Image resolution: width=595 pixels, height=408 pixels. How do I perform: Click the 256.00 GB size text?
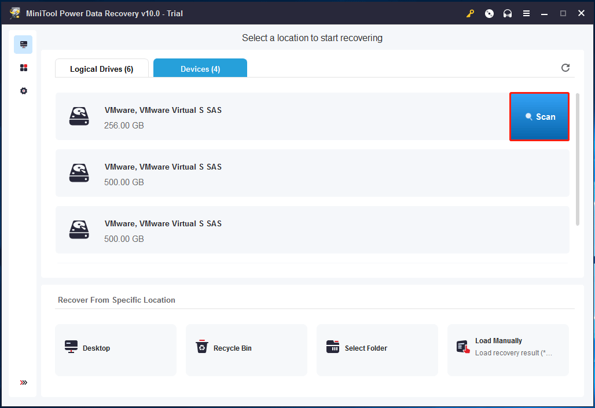(x=124, y=126)
